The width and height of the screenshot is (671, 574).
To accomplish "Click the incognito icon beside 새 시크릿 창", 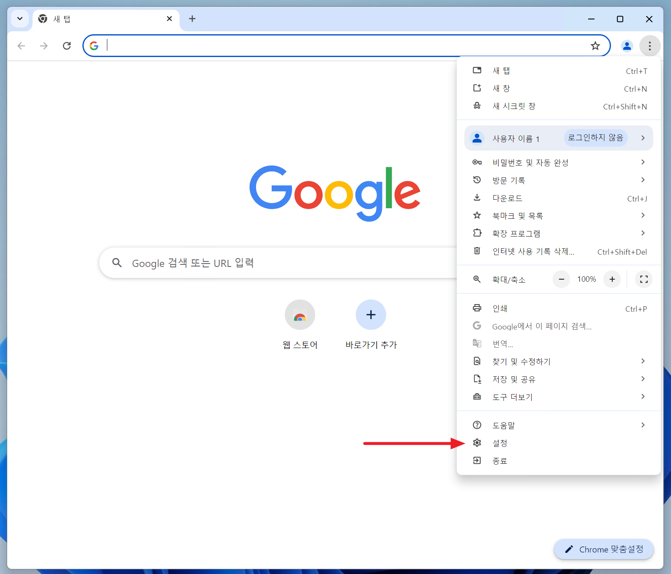I will [477, 106].
